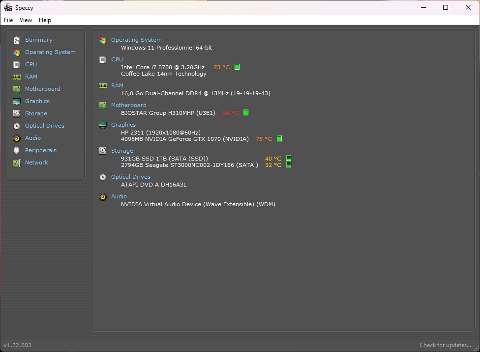The width and height of the screenshot is (480, 352).
Task: Open the File menu
Action: pos(8,20)
